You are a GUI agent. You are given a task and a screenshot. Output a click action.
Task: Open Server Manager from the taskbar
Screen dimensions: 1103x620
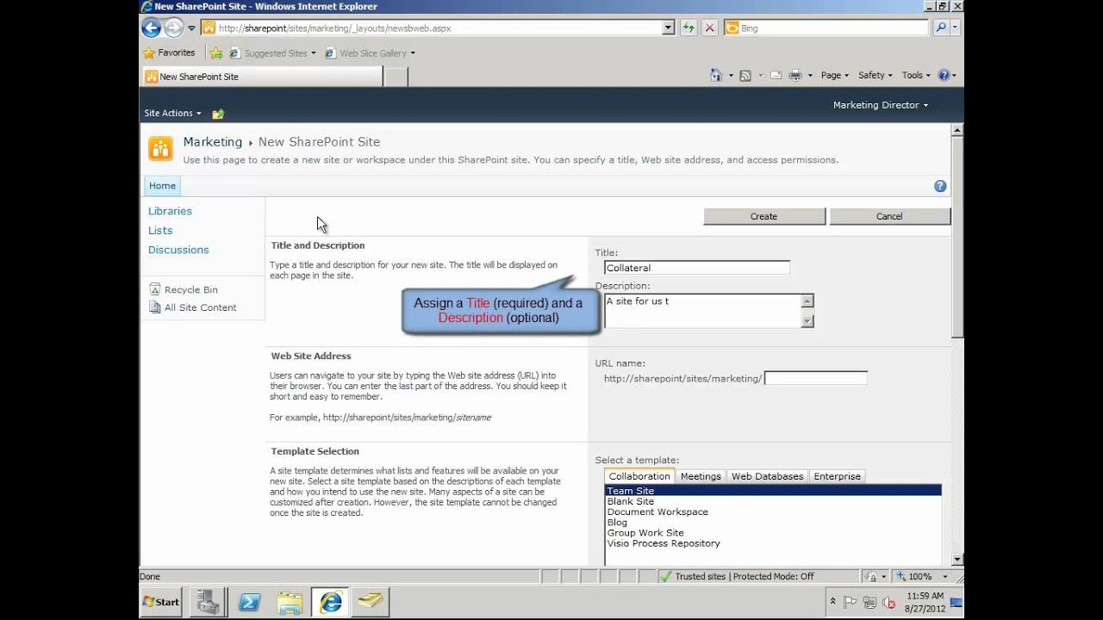click(x=208, y=602)
